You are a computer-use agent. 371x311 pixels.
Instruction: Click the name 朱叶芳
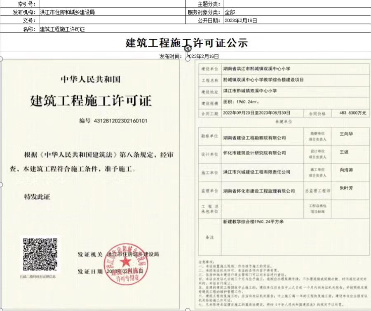pos(346,188)
